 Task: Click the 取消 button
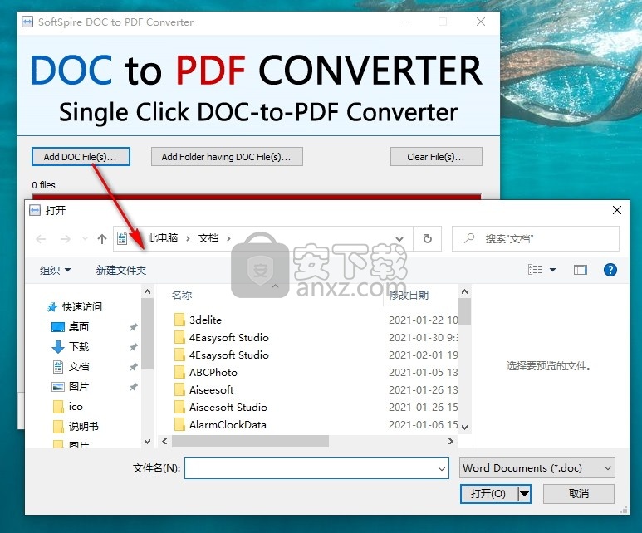579,494
